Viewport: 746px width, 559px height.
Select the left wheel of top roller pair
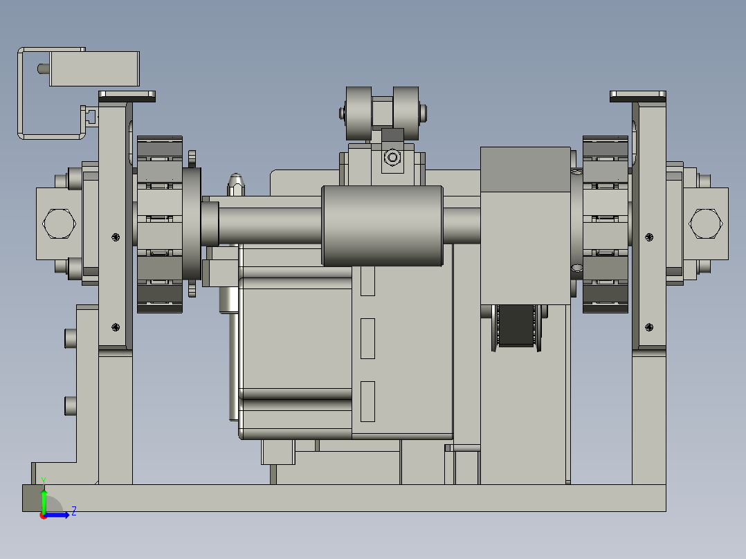[358, 113]
